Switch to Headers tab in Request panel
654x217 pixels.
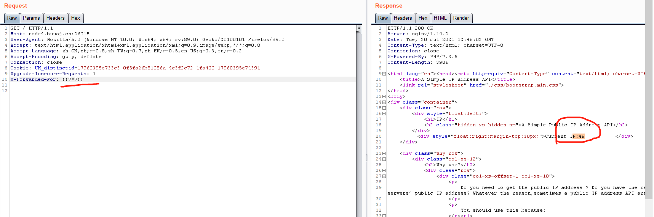(56, 18)
